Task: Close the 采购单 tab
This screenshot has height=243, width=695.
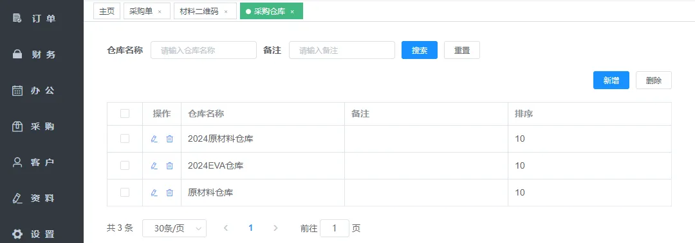Action: tap(160, 12)
